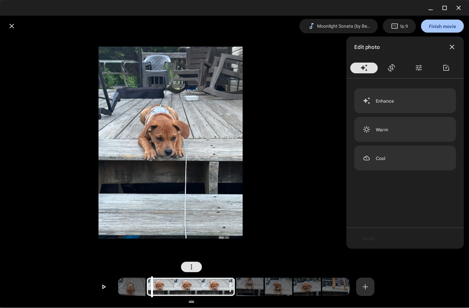Open the Filters tab icon
469x308 pixels.
pos(446,68)
